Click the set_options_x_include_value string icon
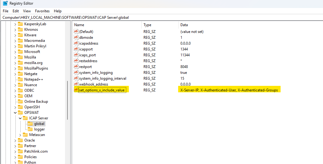This screenshot has height=164, width=323. point(76,90)
